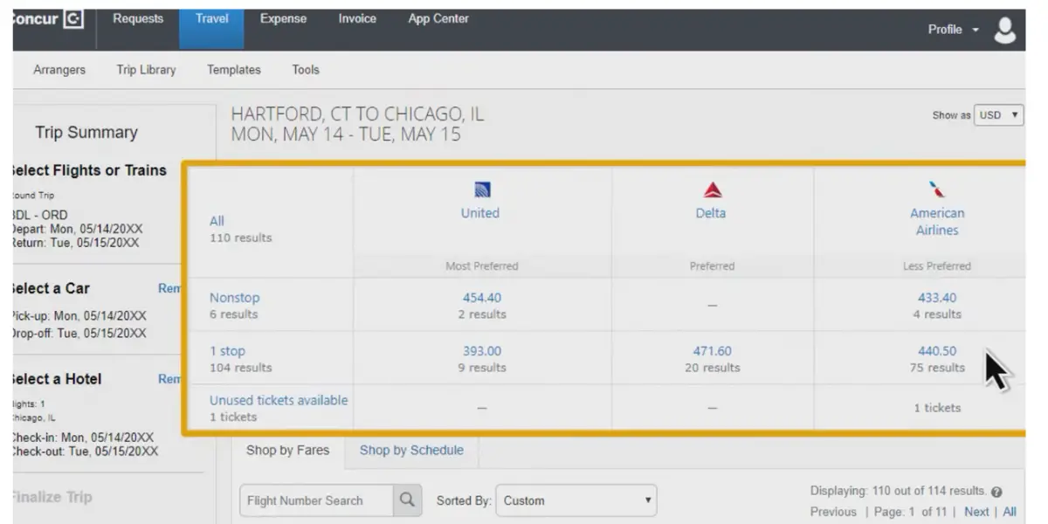This screenshot has width=1048, height=524.
Task: Click the Delta airline logo
Action: tap(712, 190)
